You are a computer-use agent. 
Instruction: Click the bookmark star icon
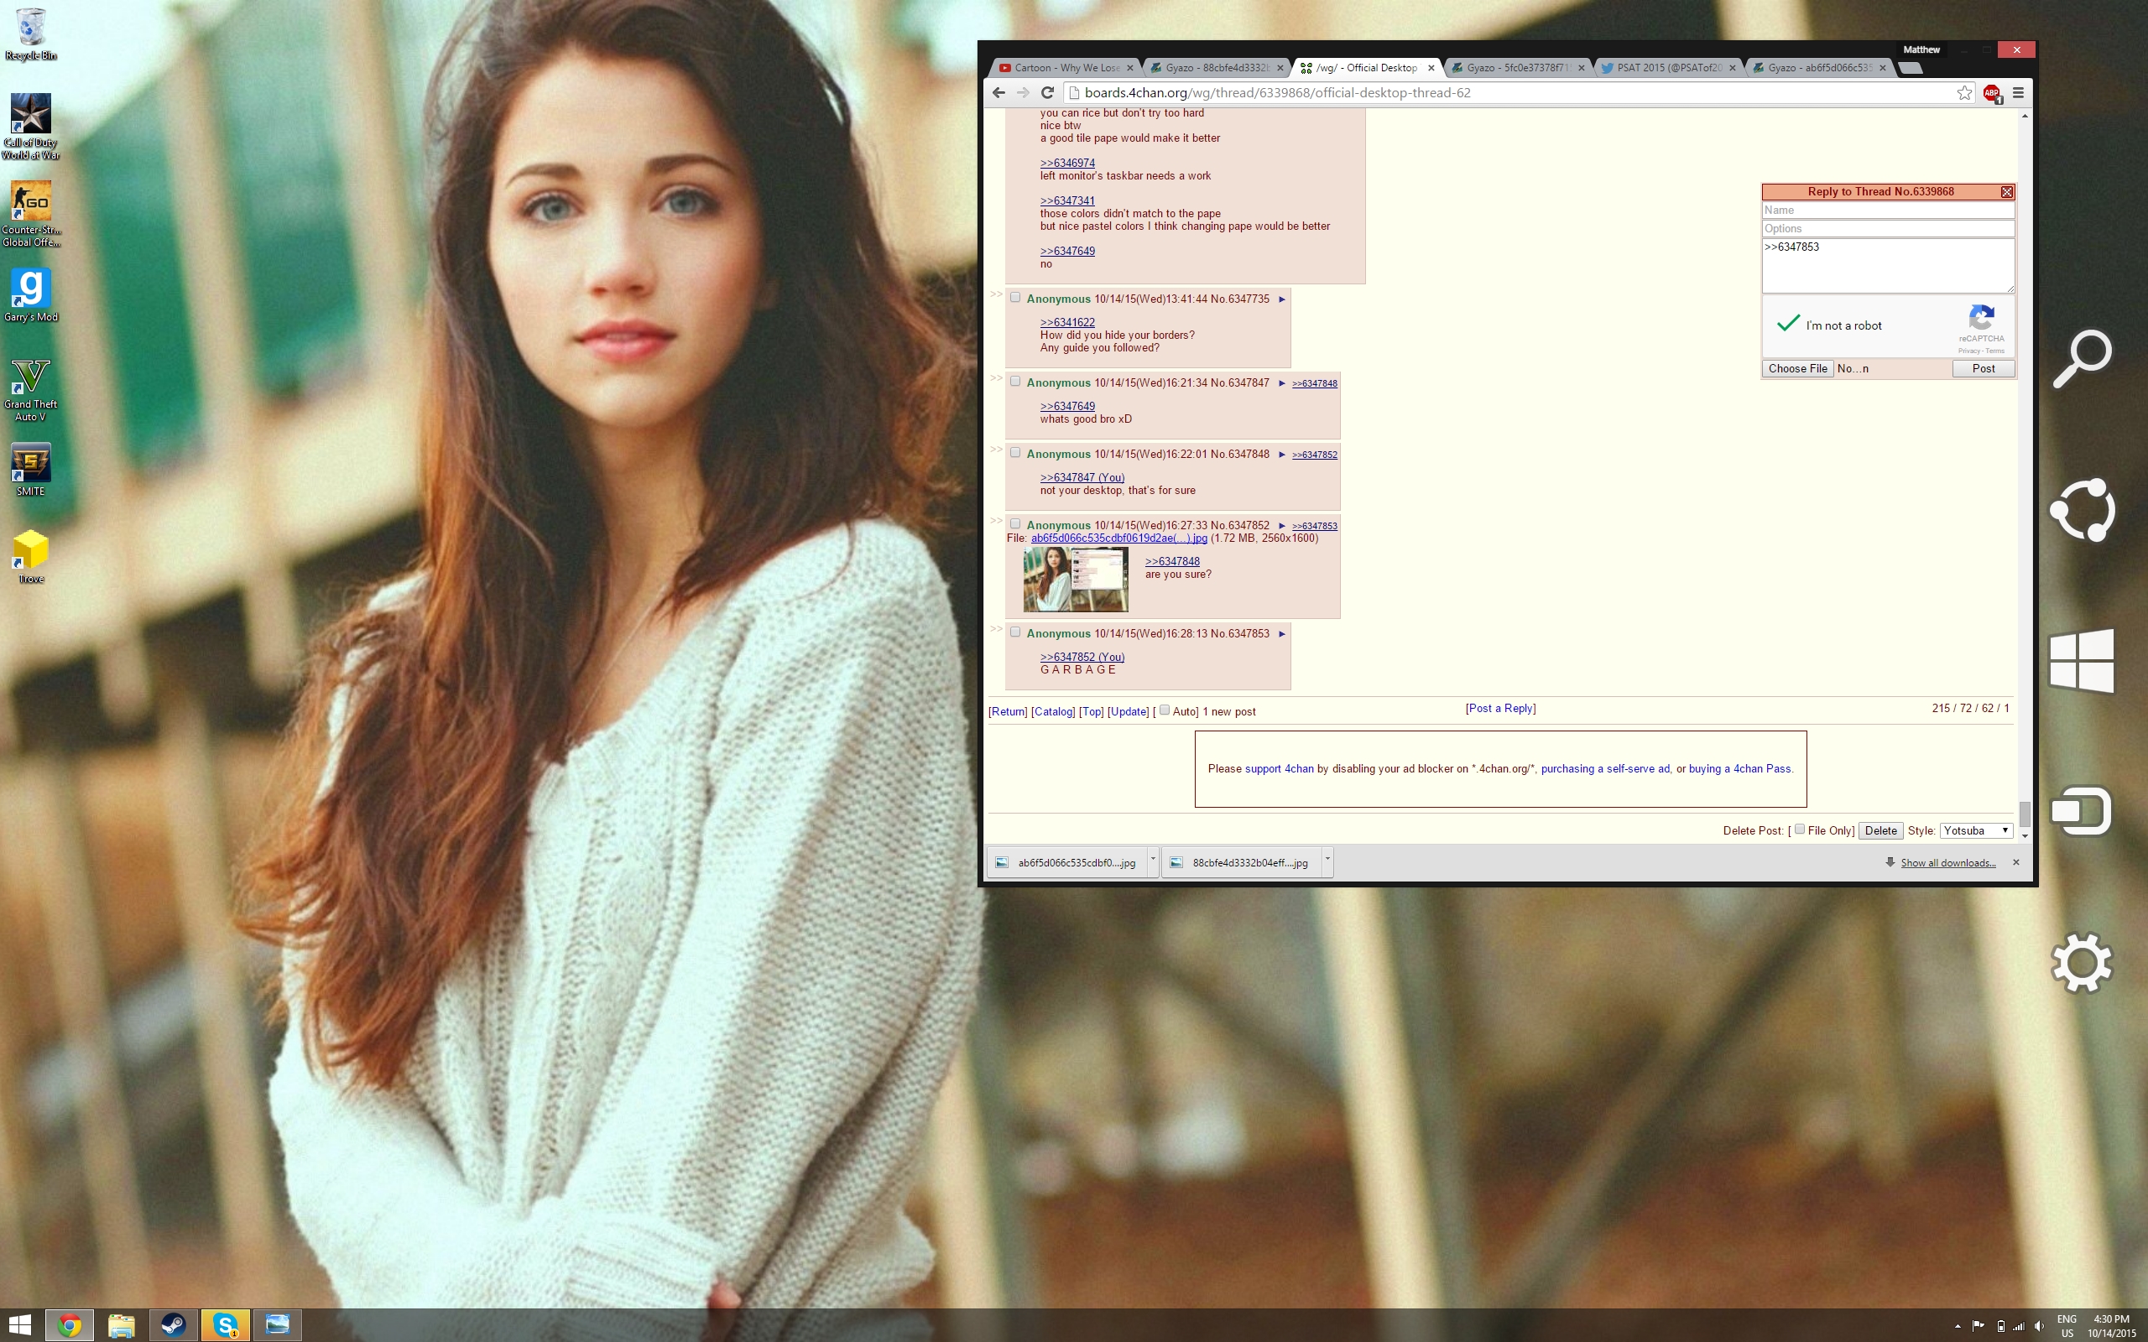pyautogui.click(x=1964, y=93)
